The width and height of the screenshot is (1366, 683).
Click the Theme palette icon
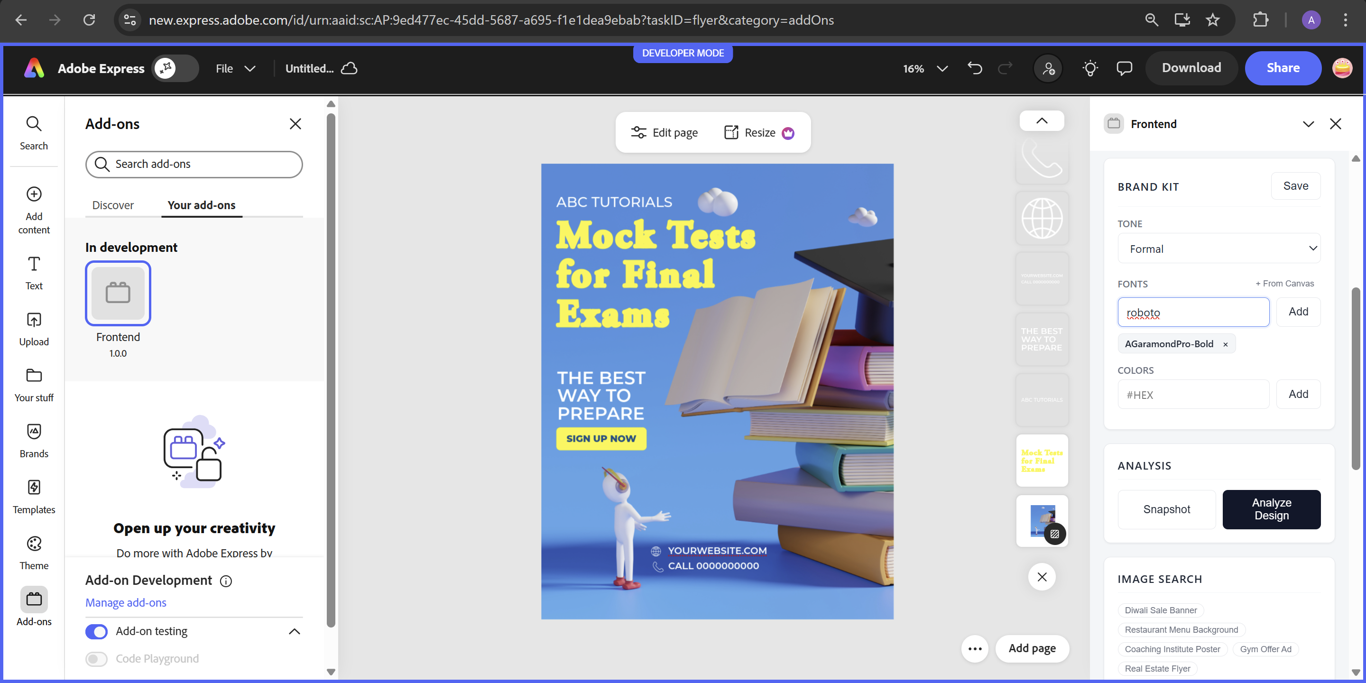pos(33,544)
